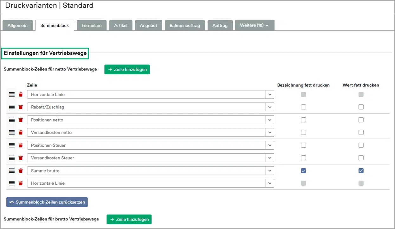Click drag handle beside Positionen Steuer row

point(12,145)
